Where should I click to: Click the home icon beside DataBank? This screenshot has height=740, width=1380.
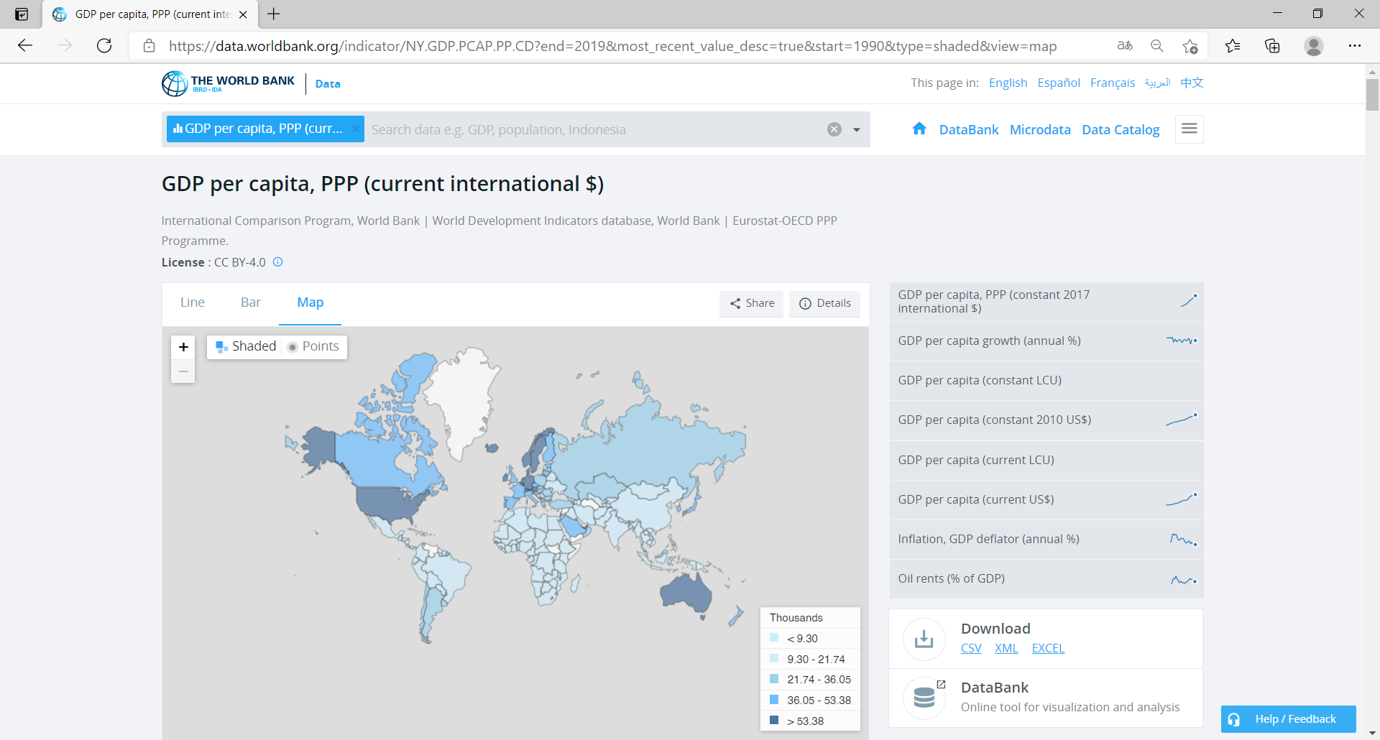[919, 129]
